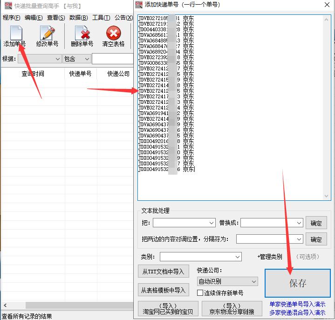
Task: Open the +管理类别 link
Action: (270, 257)
